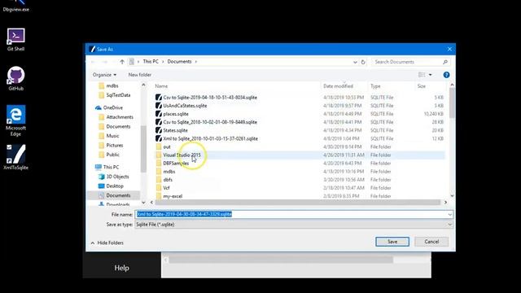Click navigation pane scroll up arrow
This screenshot has width=521, height=293.
143,85
